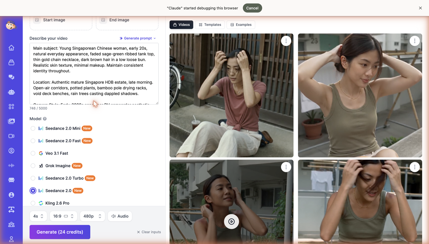This screenshot has width=429, height=244.
Task: Click Clear inputs
Action: (x=149, y=232)
